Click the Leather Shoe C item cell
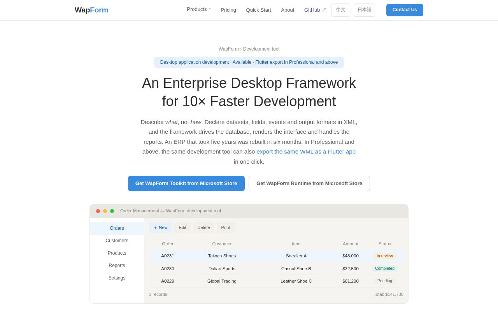 click(x=296, y=281)
